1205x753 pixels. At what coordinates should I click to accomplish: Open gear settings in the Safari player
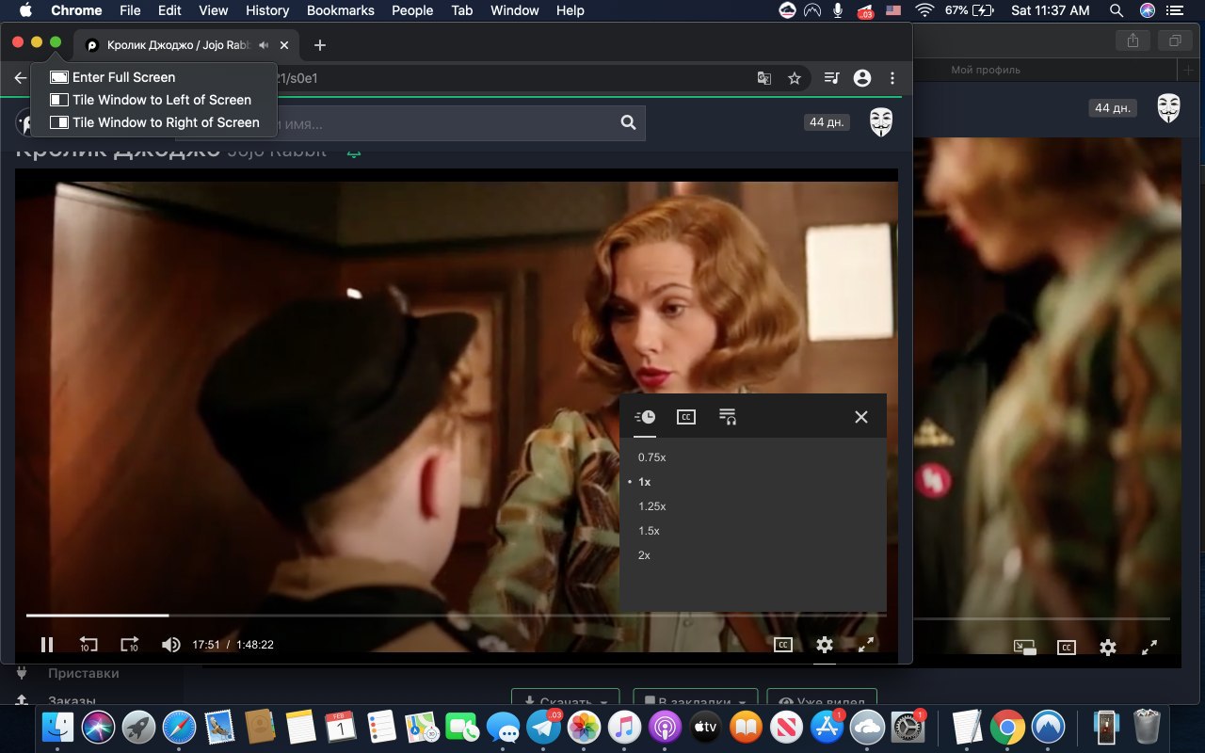(x=1108, y=648)
